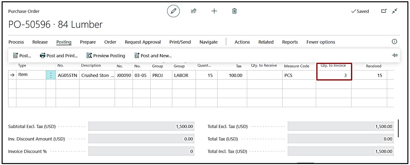Click the Invoice Discount % field

click(x=141, y=152)
